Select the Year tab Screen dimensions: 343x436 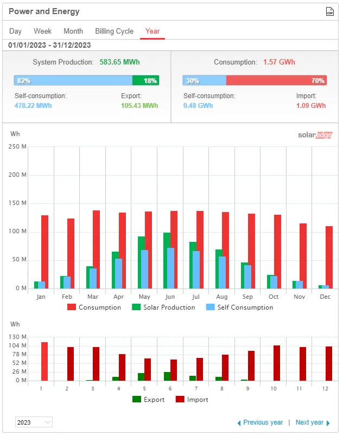[x=153, y=31]
